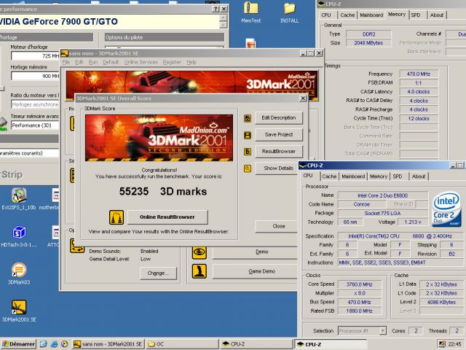
Task: Click the 55235 score text
Action: point(134,191)
